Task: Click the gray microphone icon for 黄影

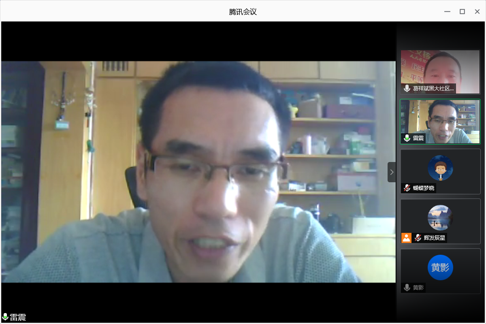Action: tap(407, 288)
